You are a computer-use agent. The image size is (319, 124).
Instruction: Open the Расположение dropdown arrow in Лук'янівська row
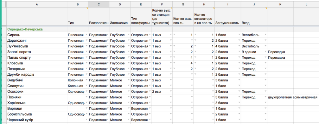click(x=107, y=46)
